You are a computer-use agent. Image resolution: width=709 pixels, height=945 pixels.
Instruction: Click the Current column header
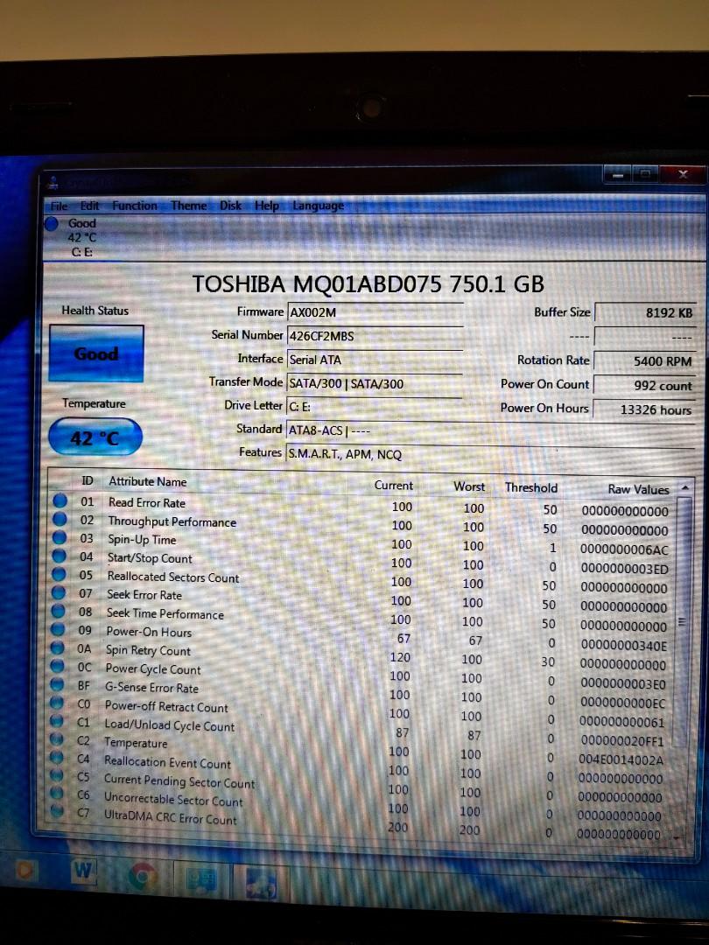(394, 485)
